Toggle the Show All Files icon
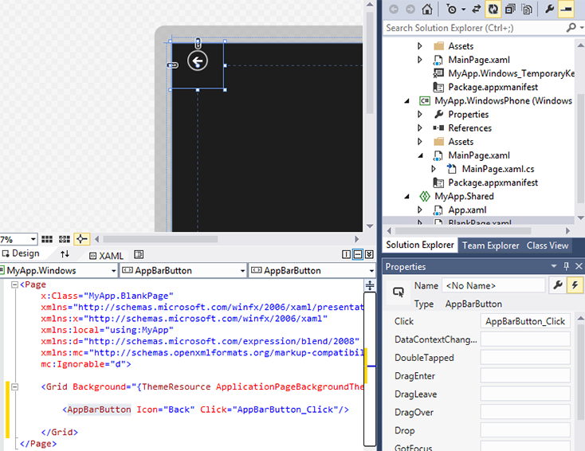This screenshot has height=451, width=585. pyautogui.click(x=527, y=9)
